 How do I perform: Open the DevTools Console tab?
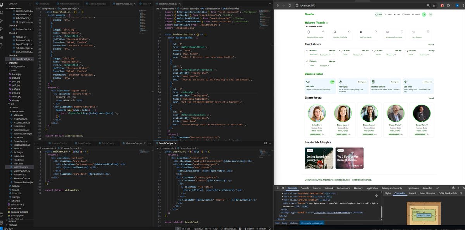[x=305, y=188]
